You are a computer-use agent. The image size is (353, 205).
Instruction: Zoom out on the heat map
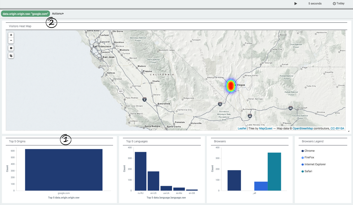[x=11, y=40]
